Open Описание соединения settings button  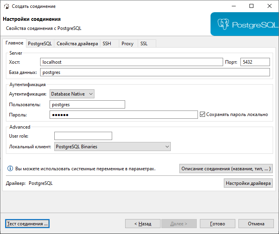point(226,168)
